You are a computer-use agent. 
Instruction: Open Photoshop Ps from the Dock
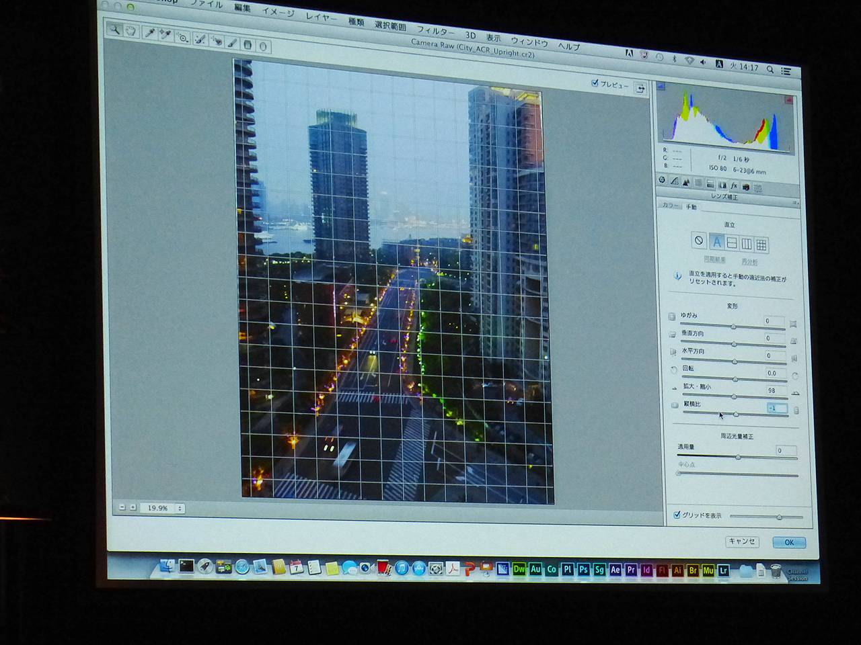[583, 569]
